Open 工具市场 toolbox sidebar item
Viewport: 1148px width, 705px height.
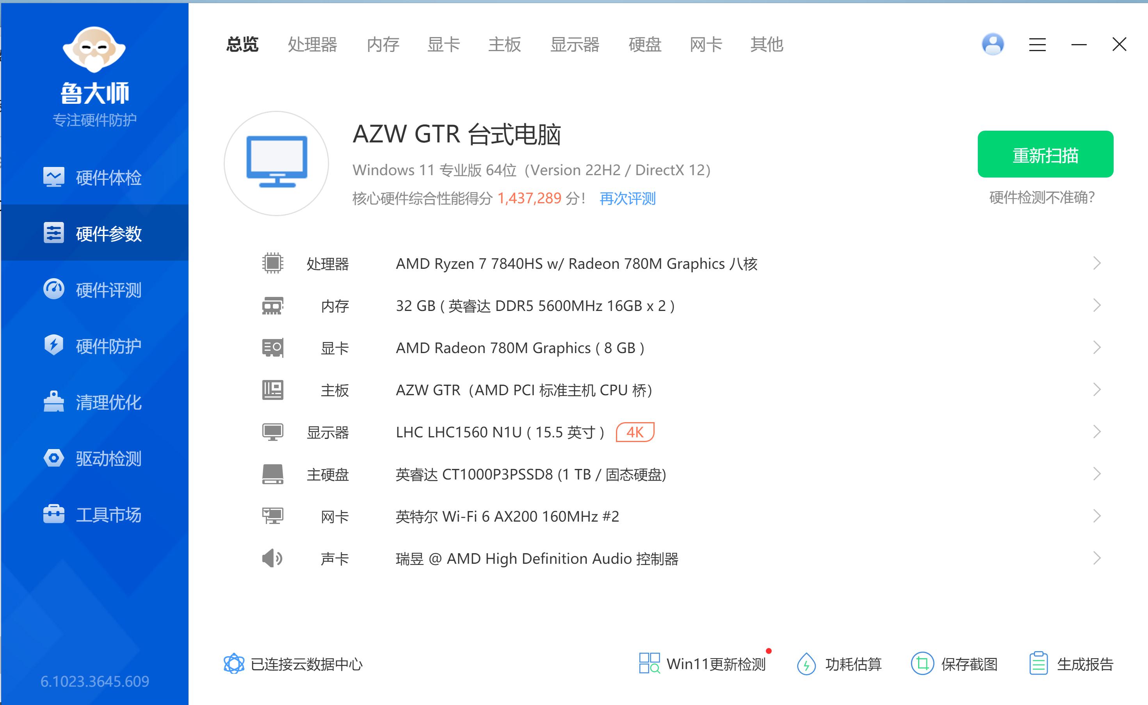coord(93,515)
